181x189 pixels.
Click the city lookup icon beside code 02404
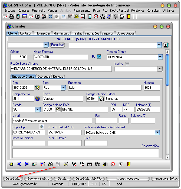click(101, 99)
